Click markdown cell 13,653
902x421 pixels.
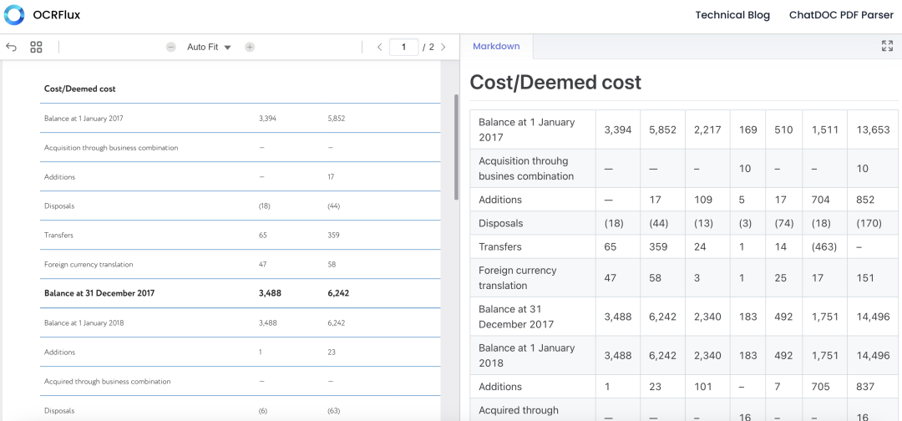point(873,130)
